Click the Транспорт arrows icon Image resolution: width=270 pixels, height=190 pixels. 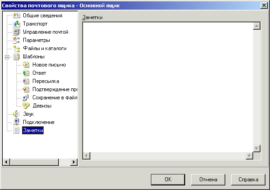click(16, 24)
